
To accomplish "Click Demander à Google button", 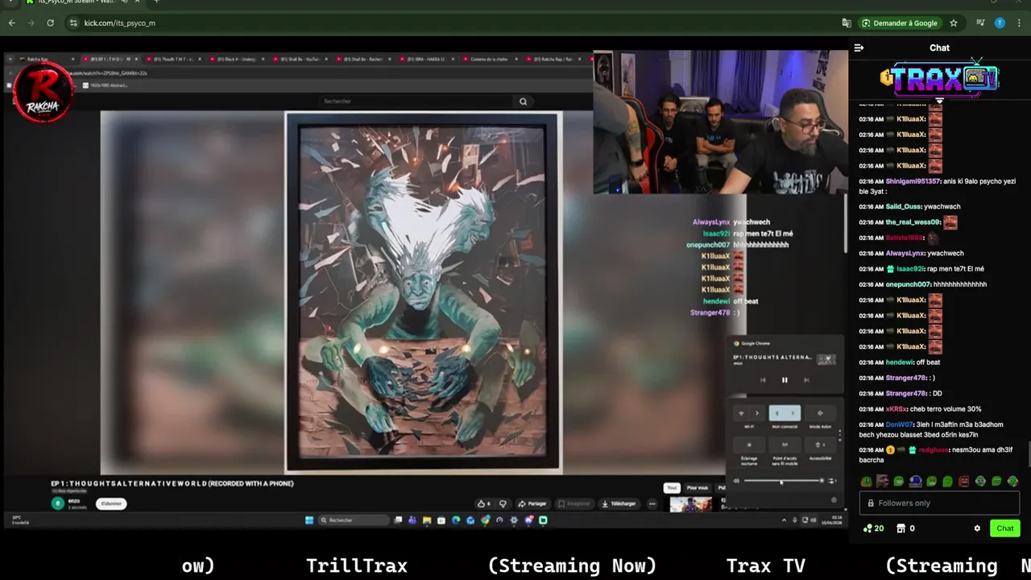I will pyautogui.click(x=901, y=23).
